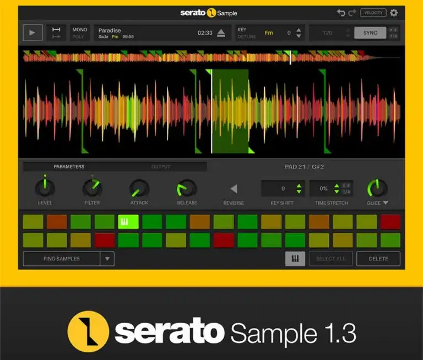Open the GLIDE dropdown arrow
This screenshot has height=360, width=423.
386,203
